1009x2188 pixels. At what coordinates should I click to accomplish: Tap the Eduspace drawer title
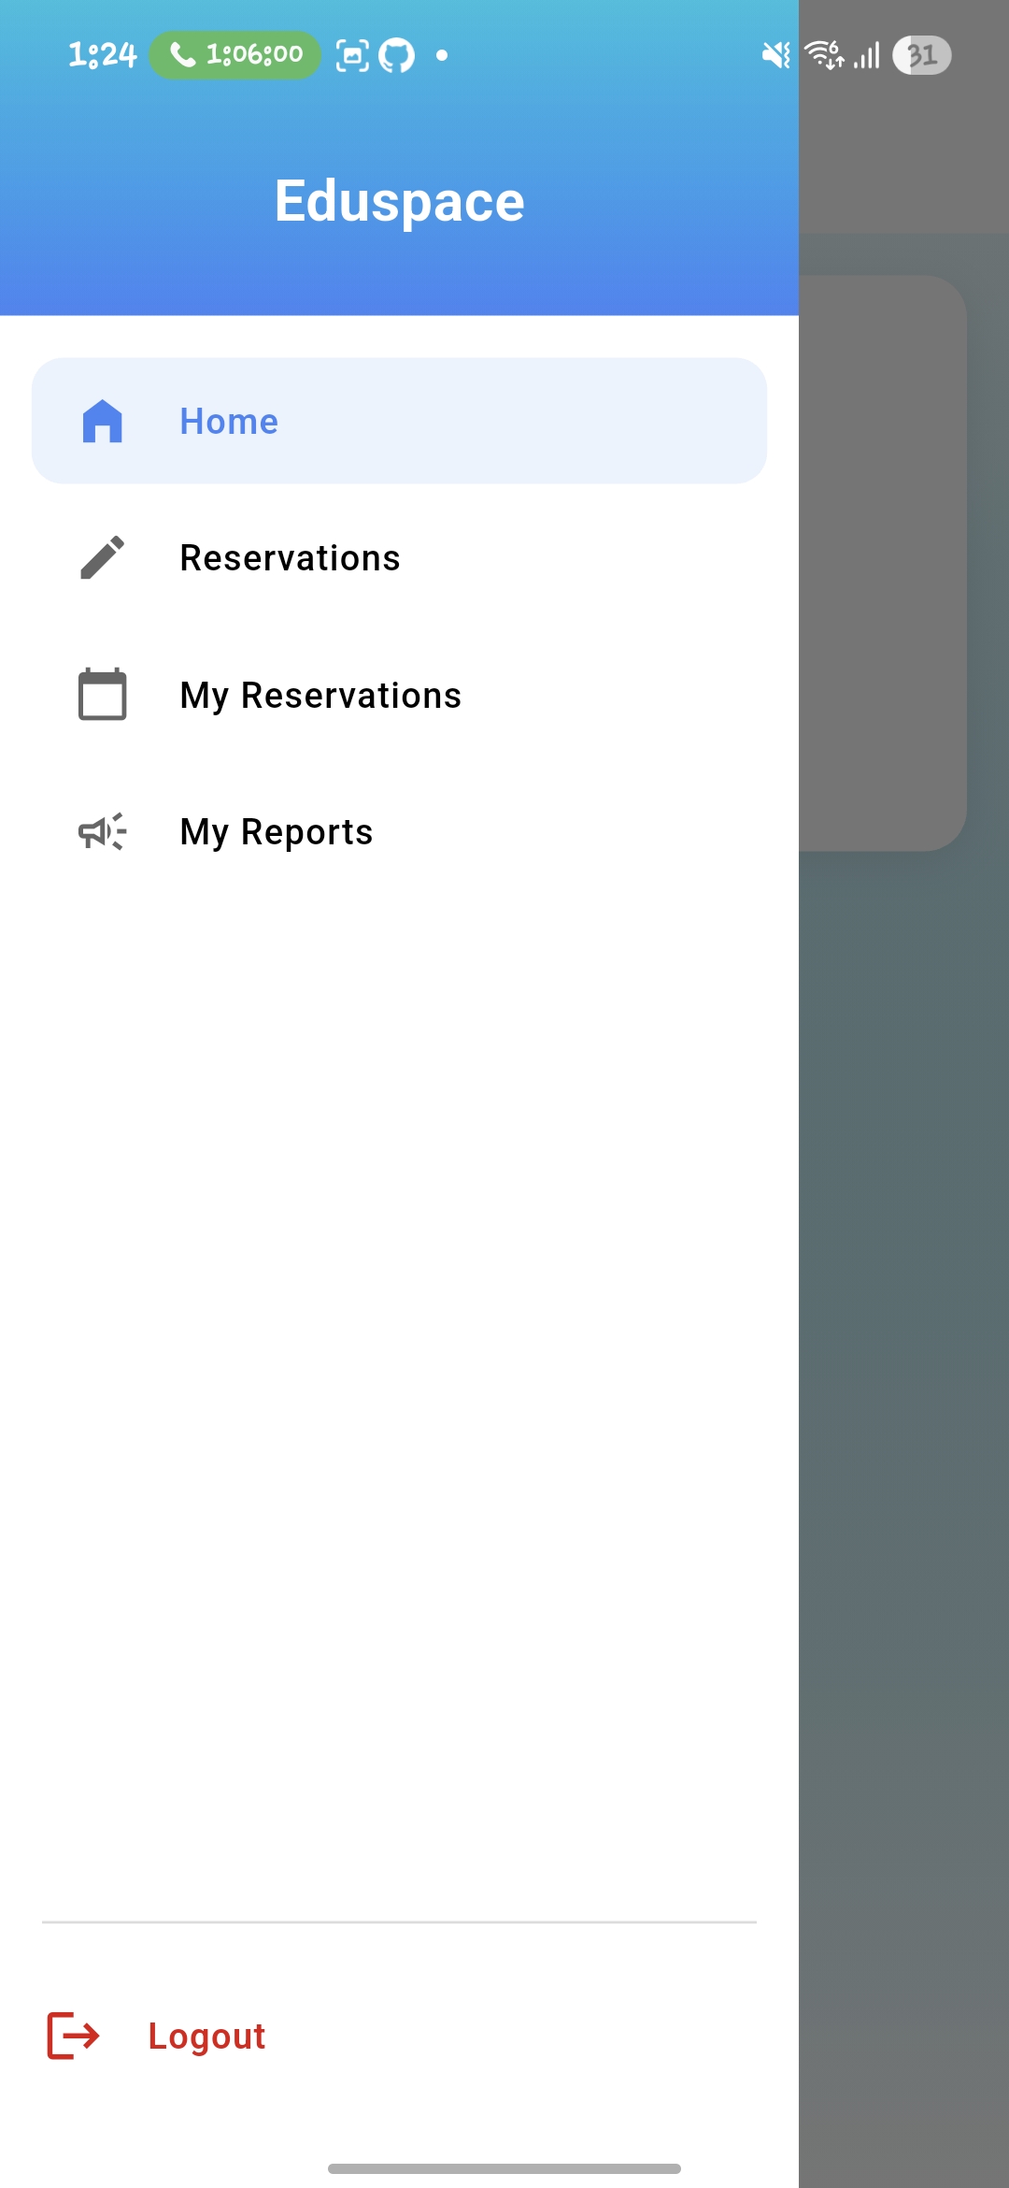tap(399, 201)
